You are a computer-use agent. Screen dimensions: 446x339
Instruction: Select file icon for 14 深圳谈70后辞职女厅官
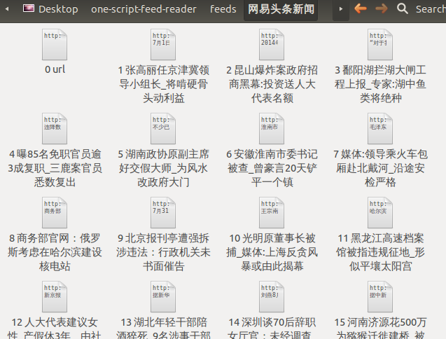click(272, 296)
